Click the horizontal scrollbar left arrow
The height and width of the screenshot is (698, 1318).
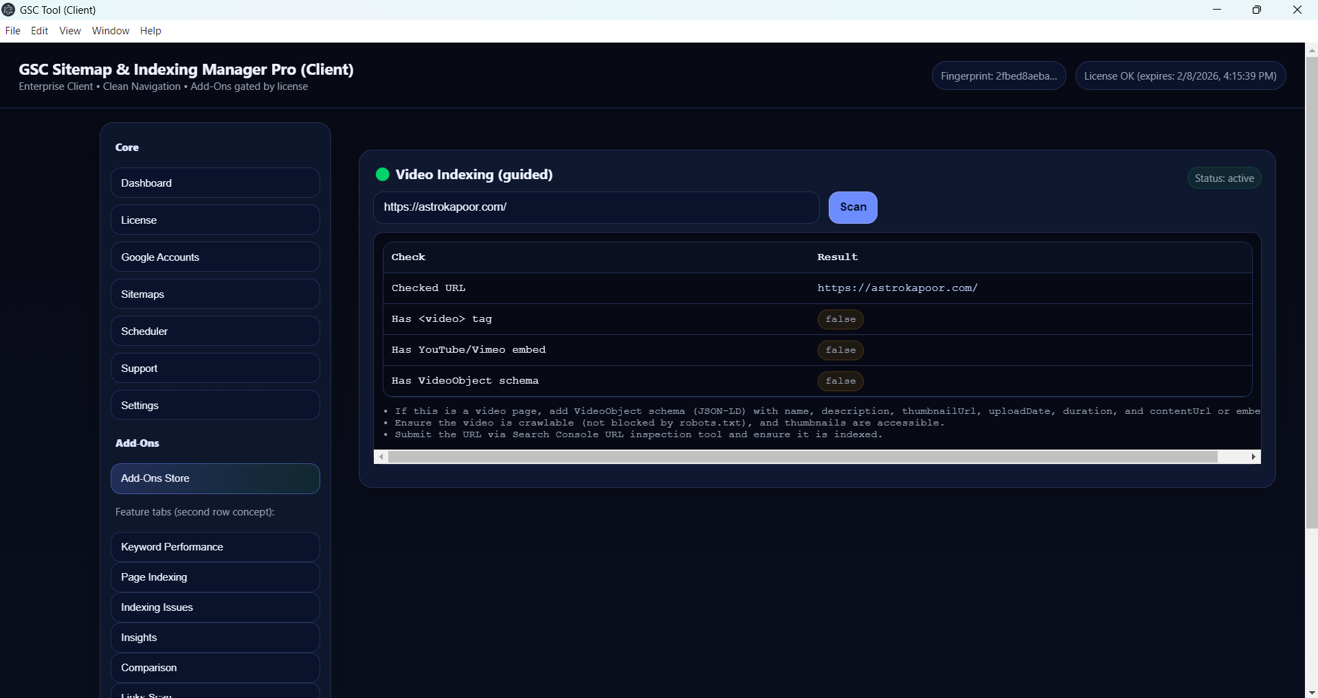(x=381, y=457)
